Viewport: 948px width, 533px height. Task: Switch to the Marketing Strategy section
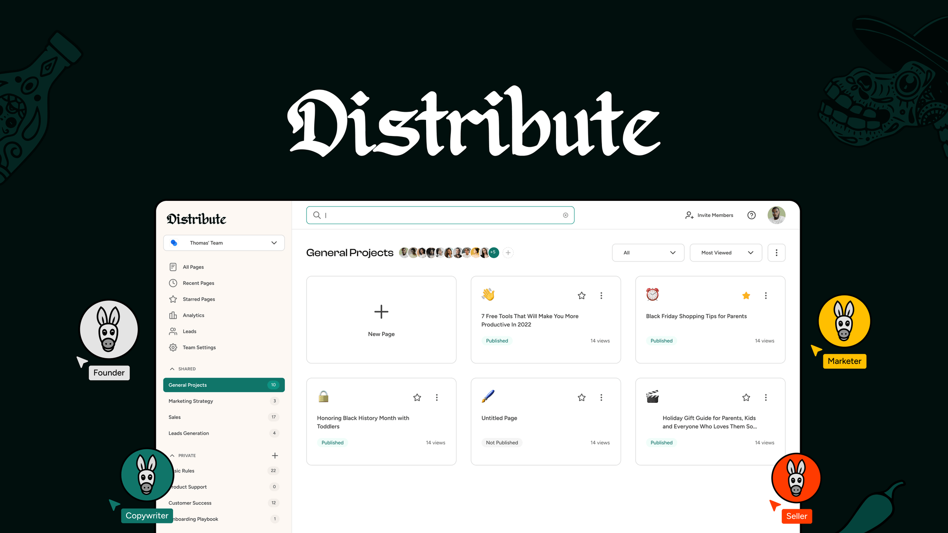point(191,401)
